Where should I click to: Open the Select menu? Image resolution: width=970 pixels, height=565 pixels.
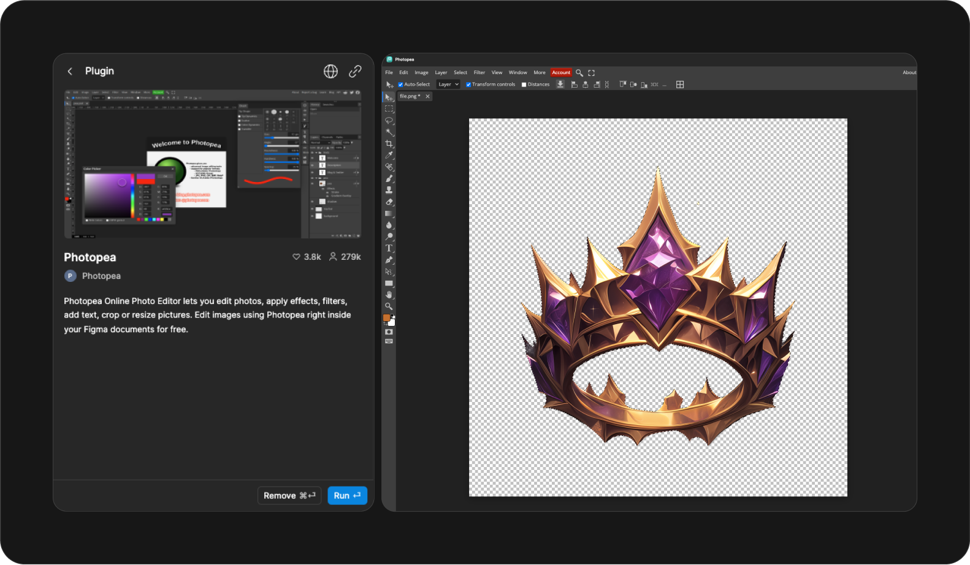(x=460, y=72)
